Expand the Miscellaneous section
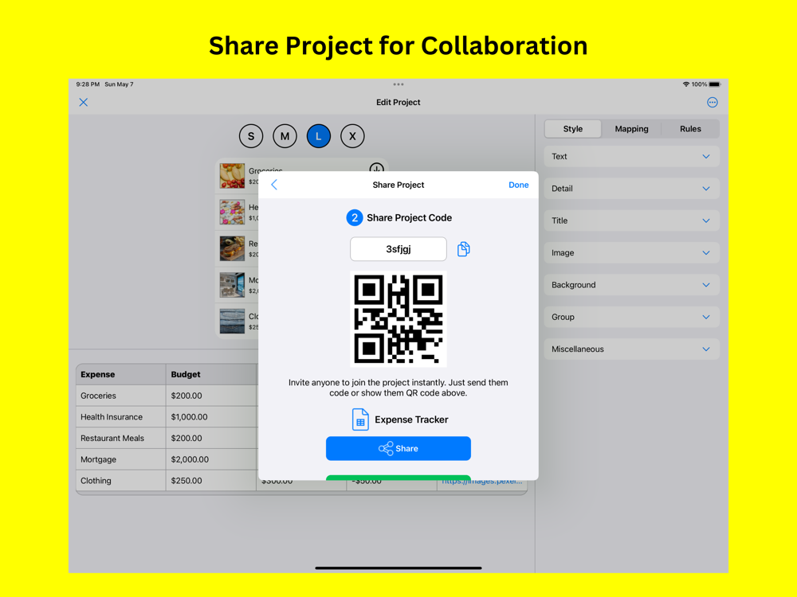This screenshot has height=597, width=797. click(x=631, y=349)
